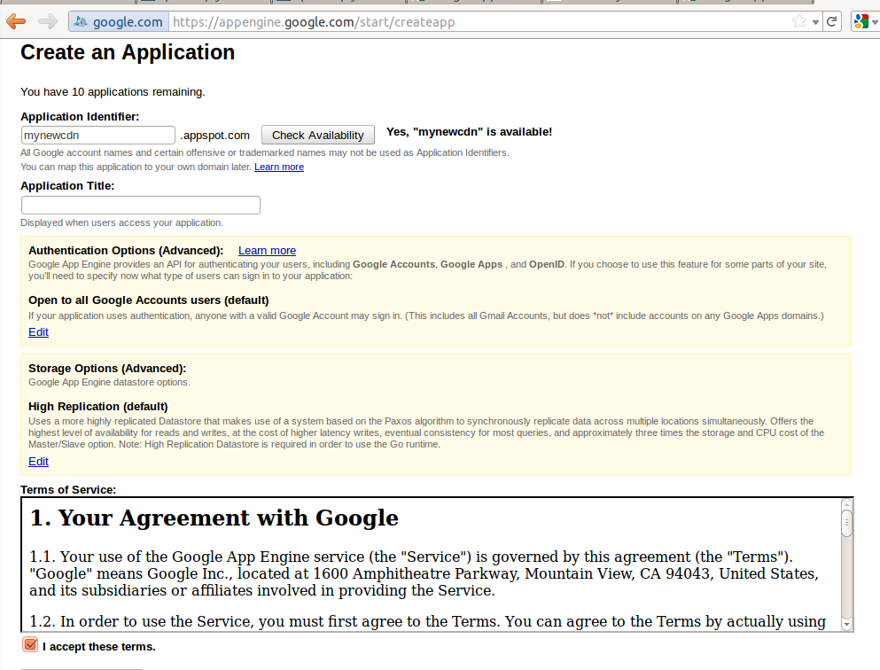The image size is (880, 670).
Task: Click the Terms of Service scroll up arrow
Action: [847, 505]
